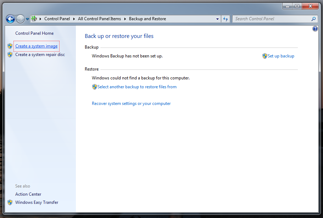
Task: Click 'Windows Backup has not been set up.' text
Action: [127, 56]
